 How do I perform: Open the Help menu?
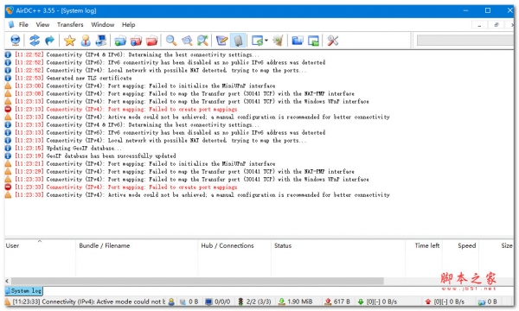[x=128, y=24]
